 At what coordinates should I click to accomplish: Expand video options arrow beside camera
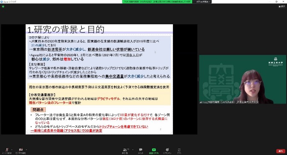(26, 149)
